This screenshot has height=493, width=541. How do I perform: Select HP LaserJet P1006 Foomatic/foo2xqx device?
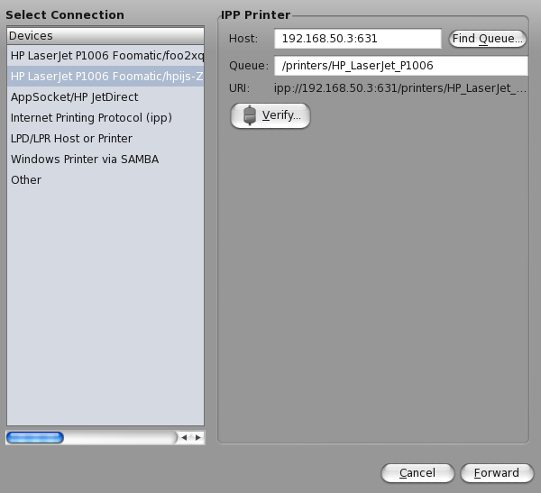pos(105,56)
